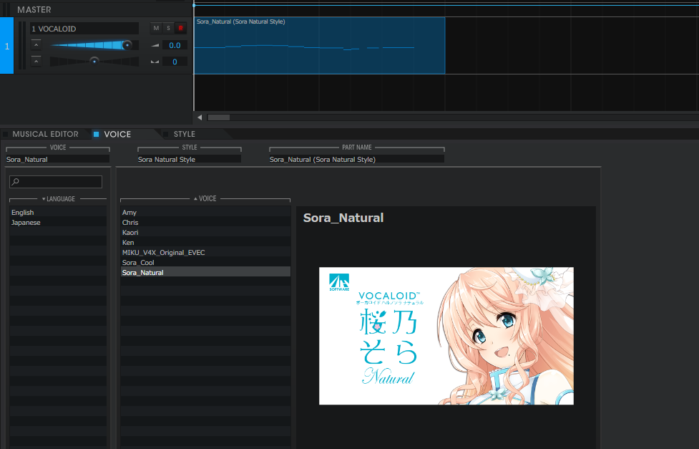Select the Sora_Natural part in the timeline
699x449 pixels.
319,46
